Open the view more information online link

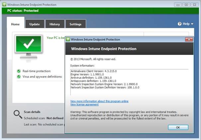(99, 101)
